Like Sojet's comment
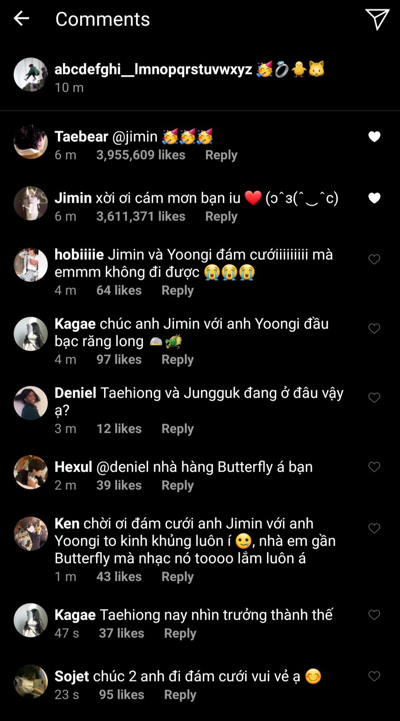 (374, 676)
